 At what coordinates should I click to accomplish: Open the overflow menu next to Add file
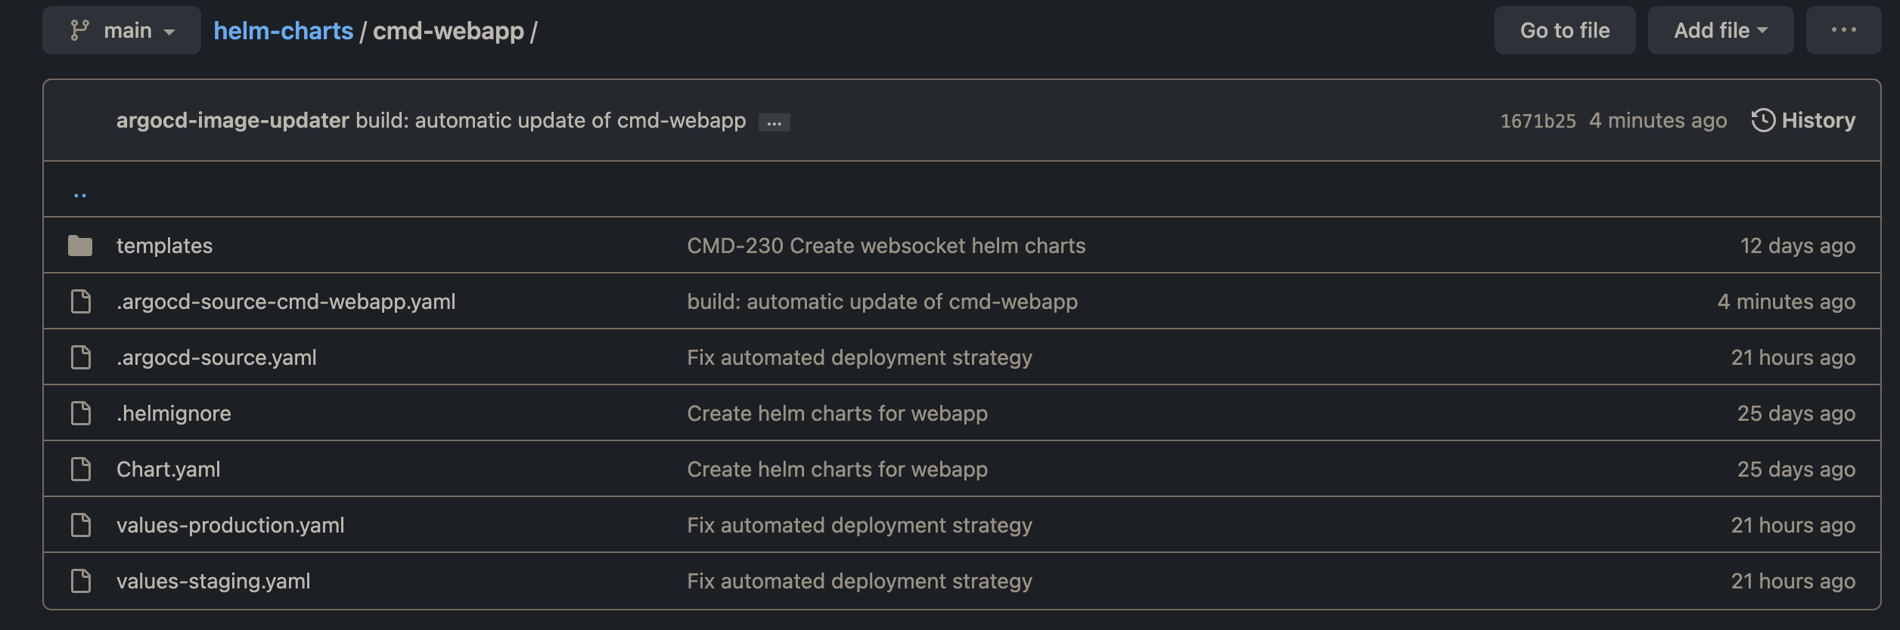pos(1843,29)
